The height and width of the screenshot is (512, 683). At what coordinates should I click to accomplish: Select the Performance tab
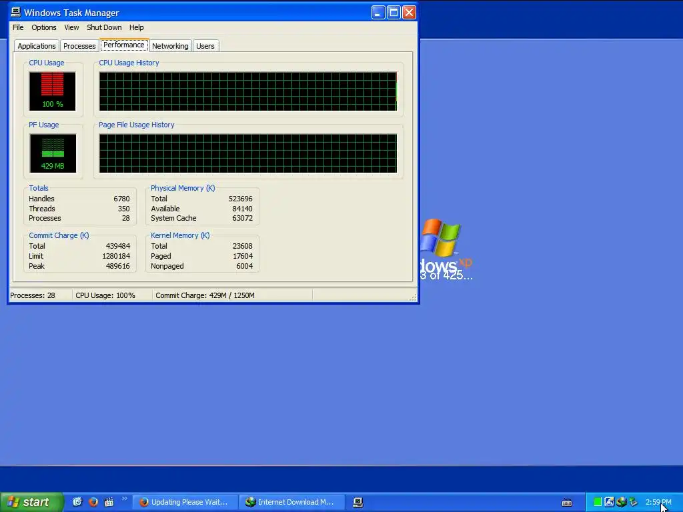[123, 45]
